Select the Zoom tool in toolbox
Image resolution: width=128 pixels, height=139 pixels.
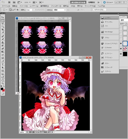pyautogui.click(x=3, y=83)
